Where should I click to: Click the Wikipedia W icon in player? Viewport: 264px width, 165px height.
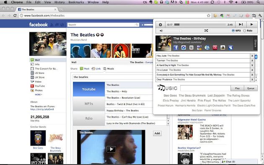click(191, 48)
